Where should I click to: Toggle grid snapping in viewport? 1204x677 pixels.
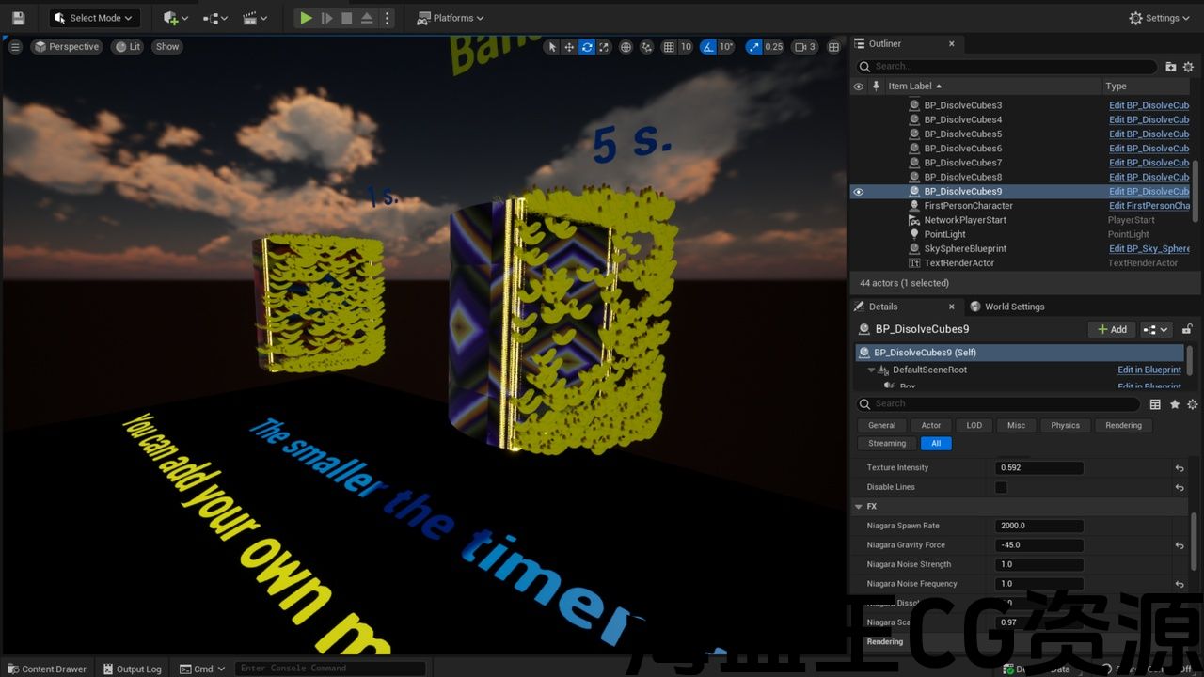pyautogui.click(x=669, y=47)
